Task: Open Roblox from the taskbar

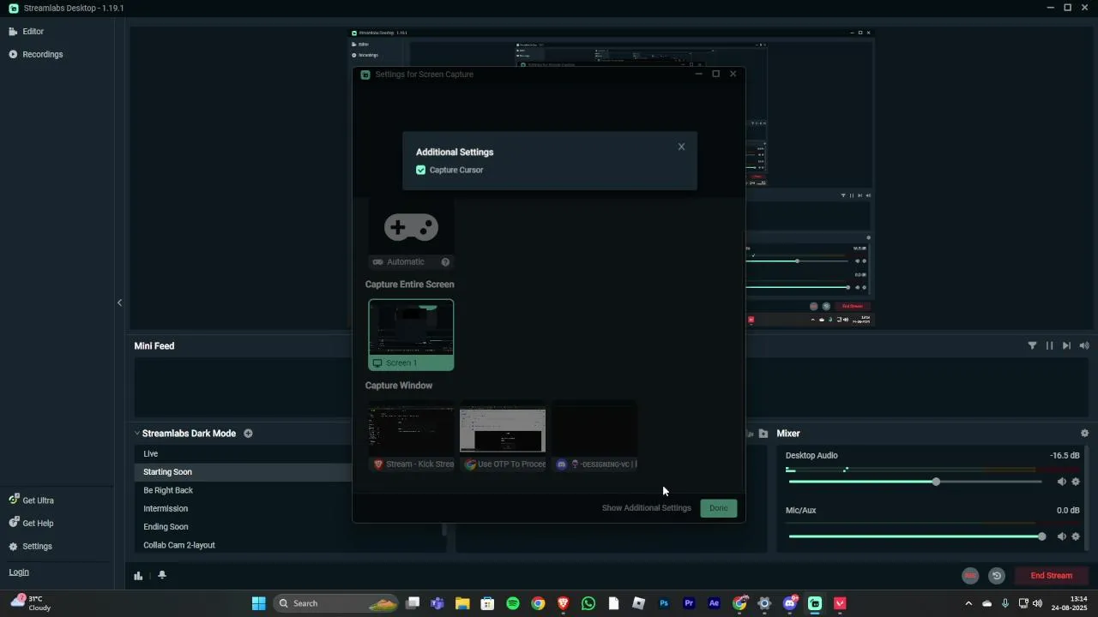Action: 638,604
